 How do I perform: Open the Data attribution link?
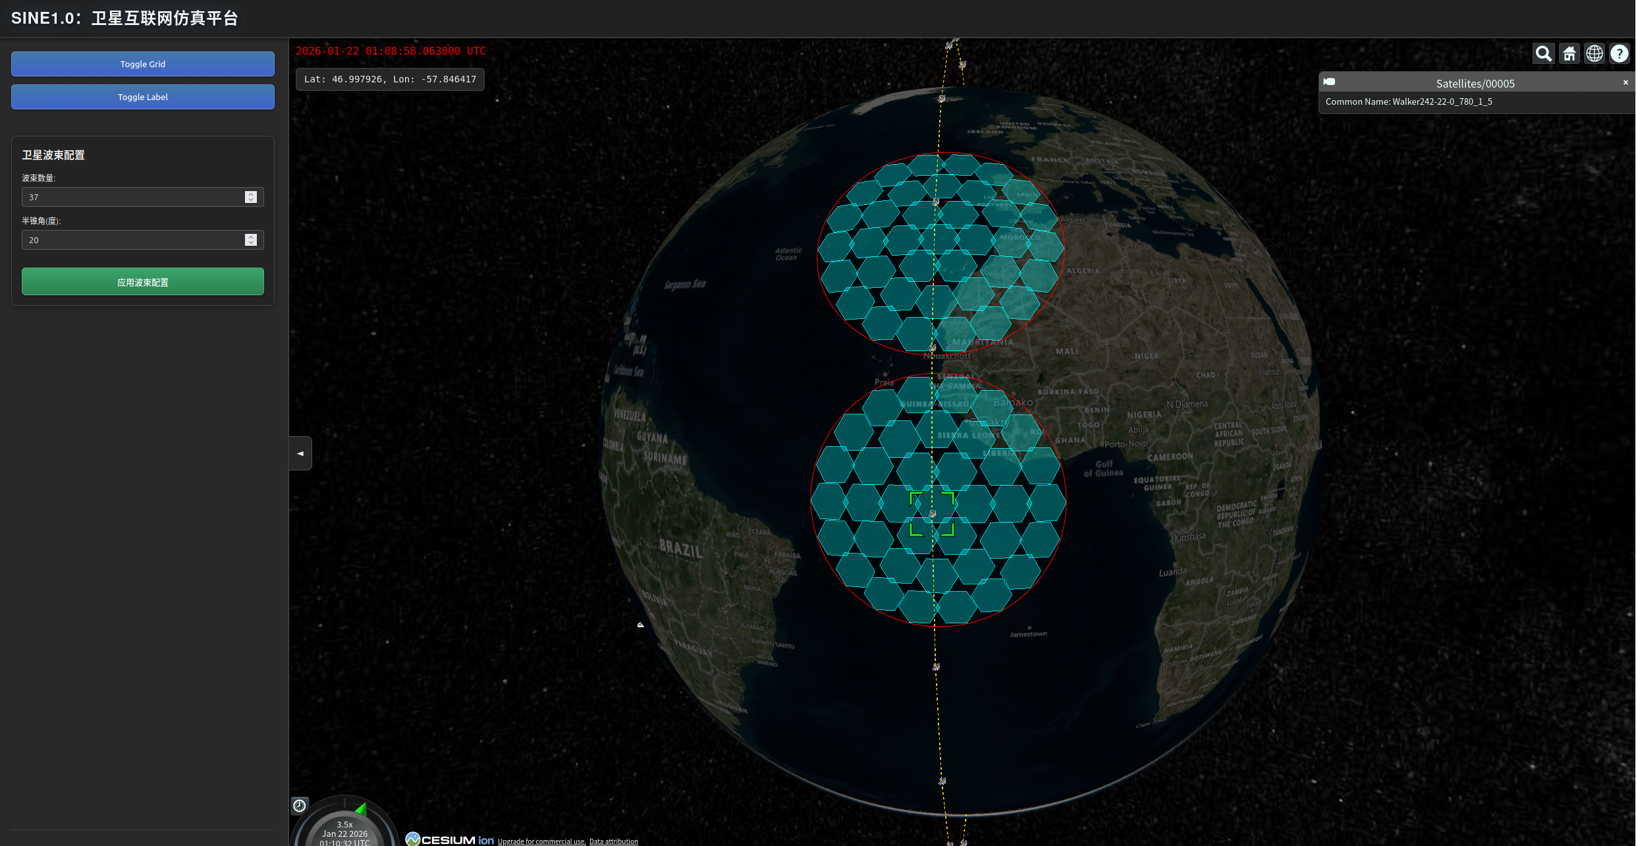click(613, 841)
